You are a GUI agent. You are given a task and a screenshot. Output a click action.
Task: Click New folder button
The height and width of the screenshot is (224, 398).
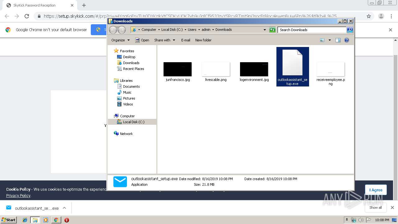(203, 40)
